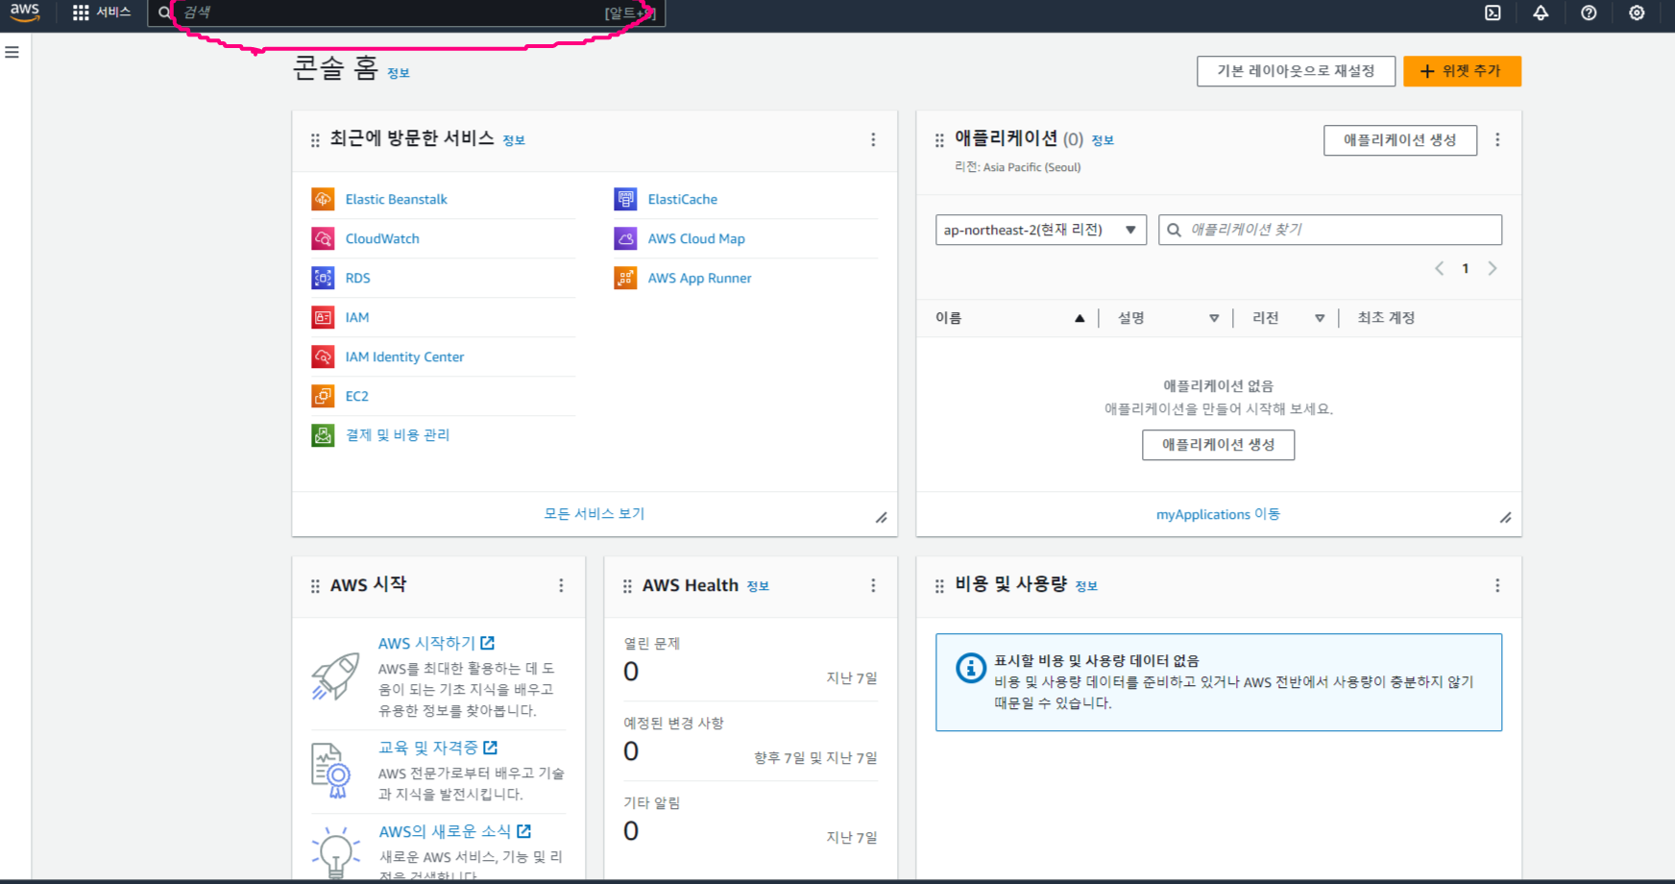Click the AWS logo

25,12
